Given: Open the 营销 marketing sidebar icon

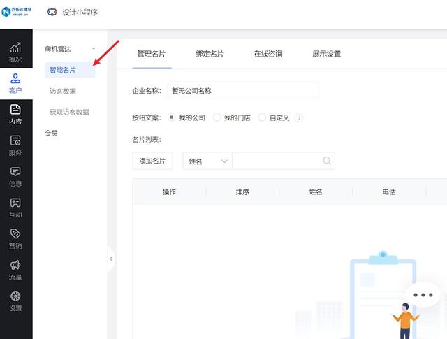Looking at the screenshot, I should 15,238.
